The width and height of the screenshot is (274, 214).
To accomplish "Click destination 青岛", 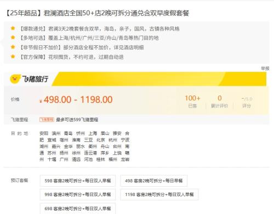I will point(68,133).
